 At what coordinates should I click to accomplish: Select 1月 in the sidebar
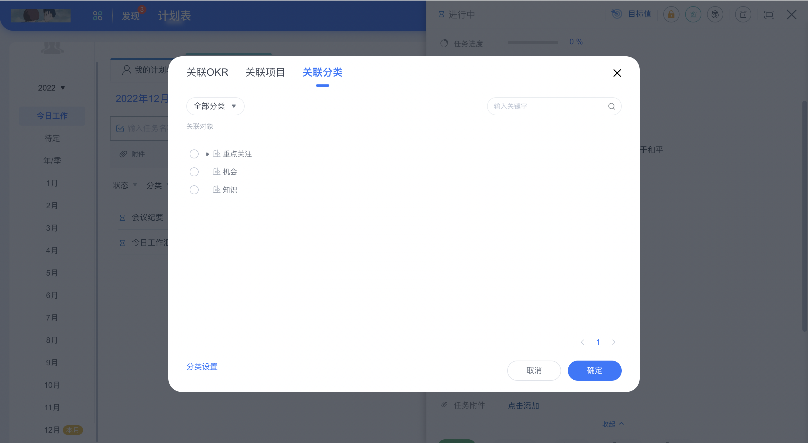(x=52, y=183)
